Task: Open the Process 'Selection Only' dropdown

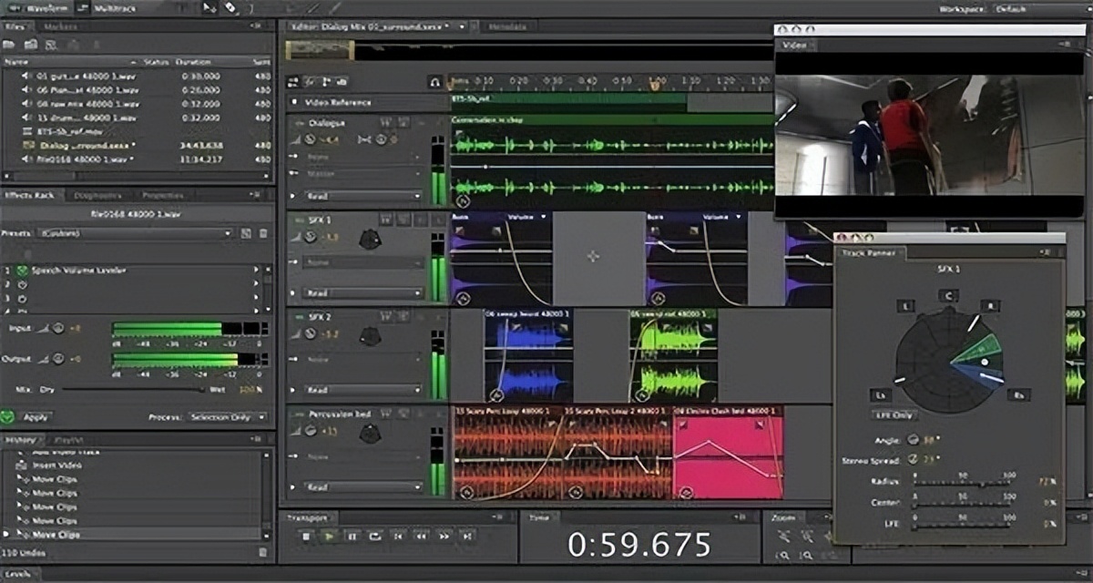Action: [x=228, y=417]
